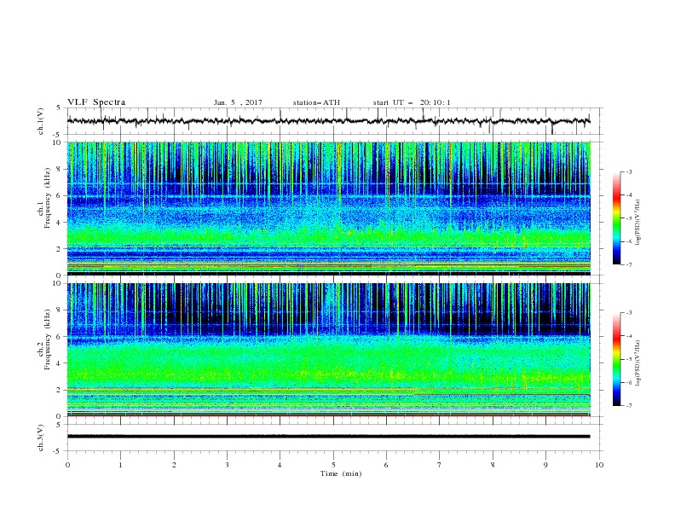Click the ch.2 color scale "log(PSD)(V²/Hz)" label
Image resolution: width=675 pixels, height=522 pixels.
coord(638,363)
